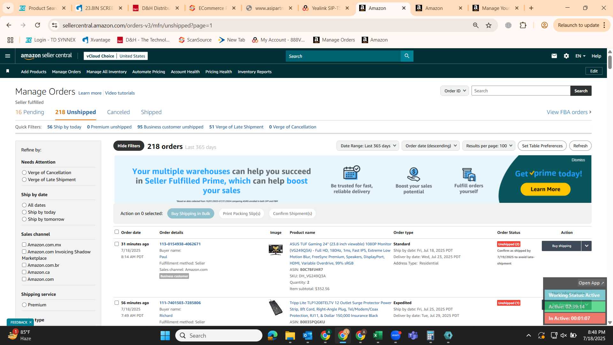
Task: Open Microsoft Teams from the taskbar
Action: [x=413, y=335]
